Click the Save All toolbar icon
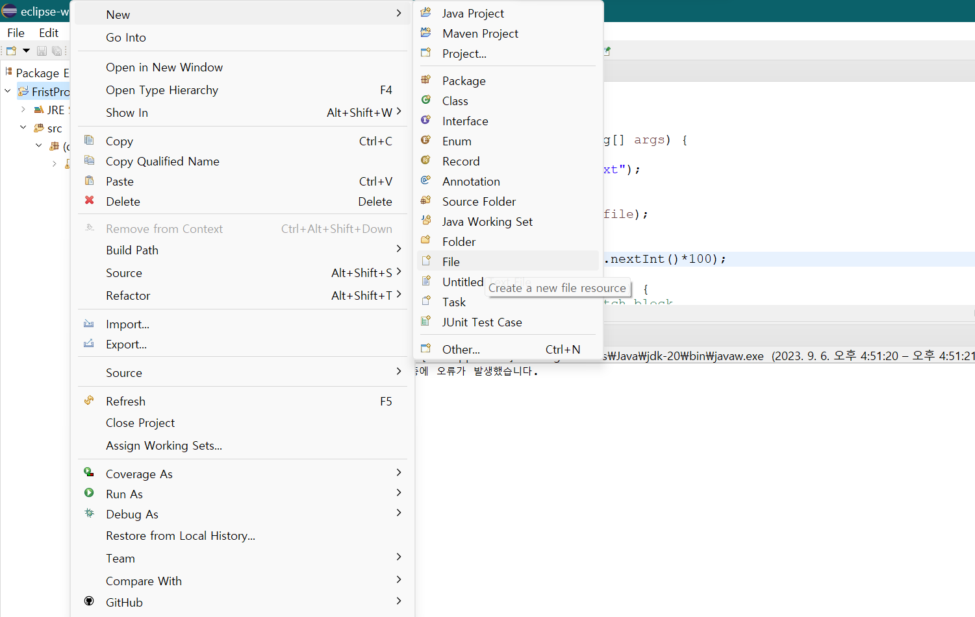 (57, 51)
